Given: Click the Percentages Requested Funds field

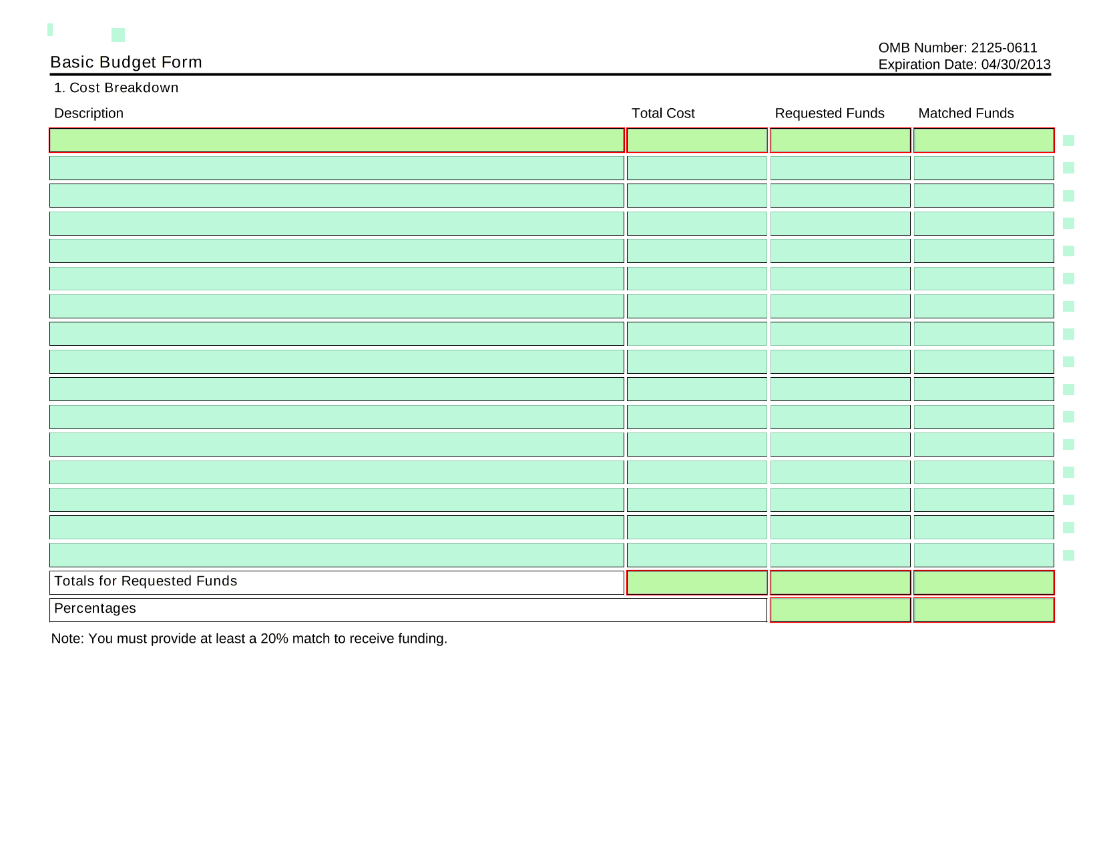Looking at the screenshot, I should [840, 610].
